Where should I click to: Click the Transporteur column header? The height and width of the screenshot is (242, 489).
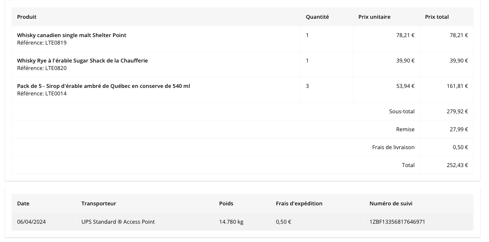pyautogui.click(x=98, y=203)
